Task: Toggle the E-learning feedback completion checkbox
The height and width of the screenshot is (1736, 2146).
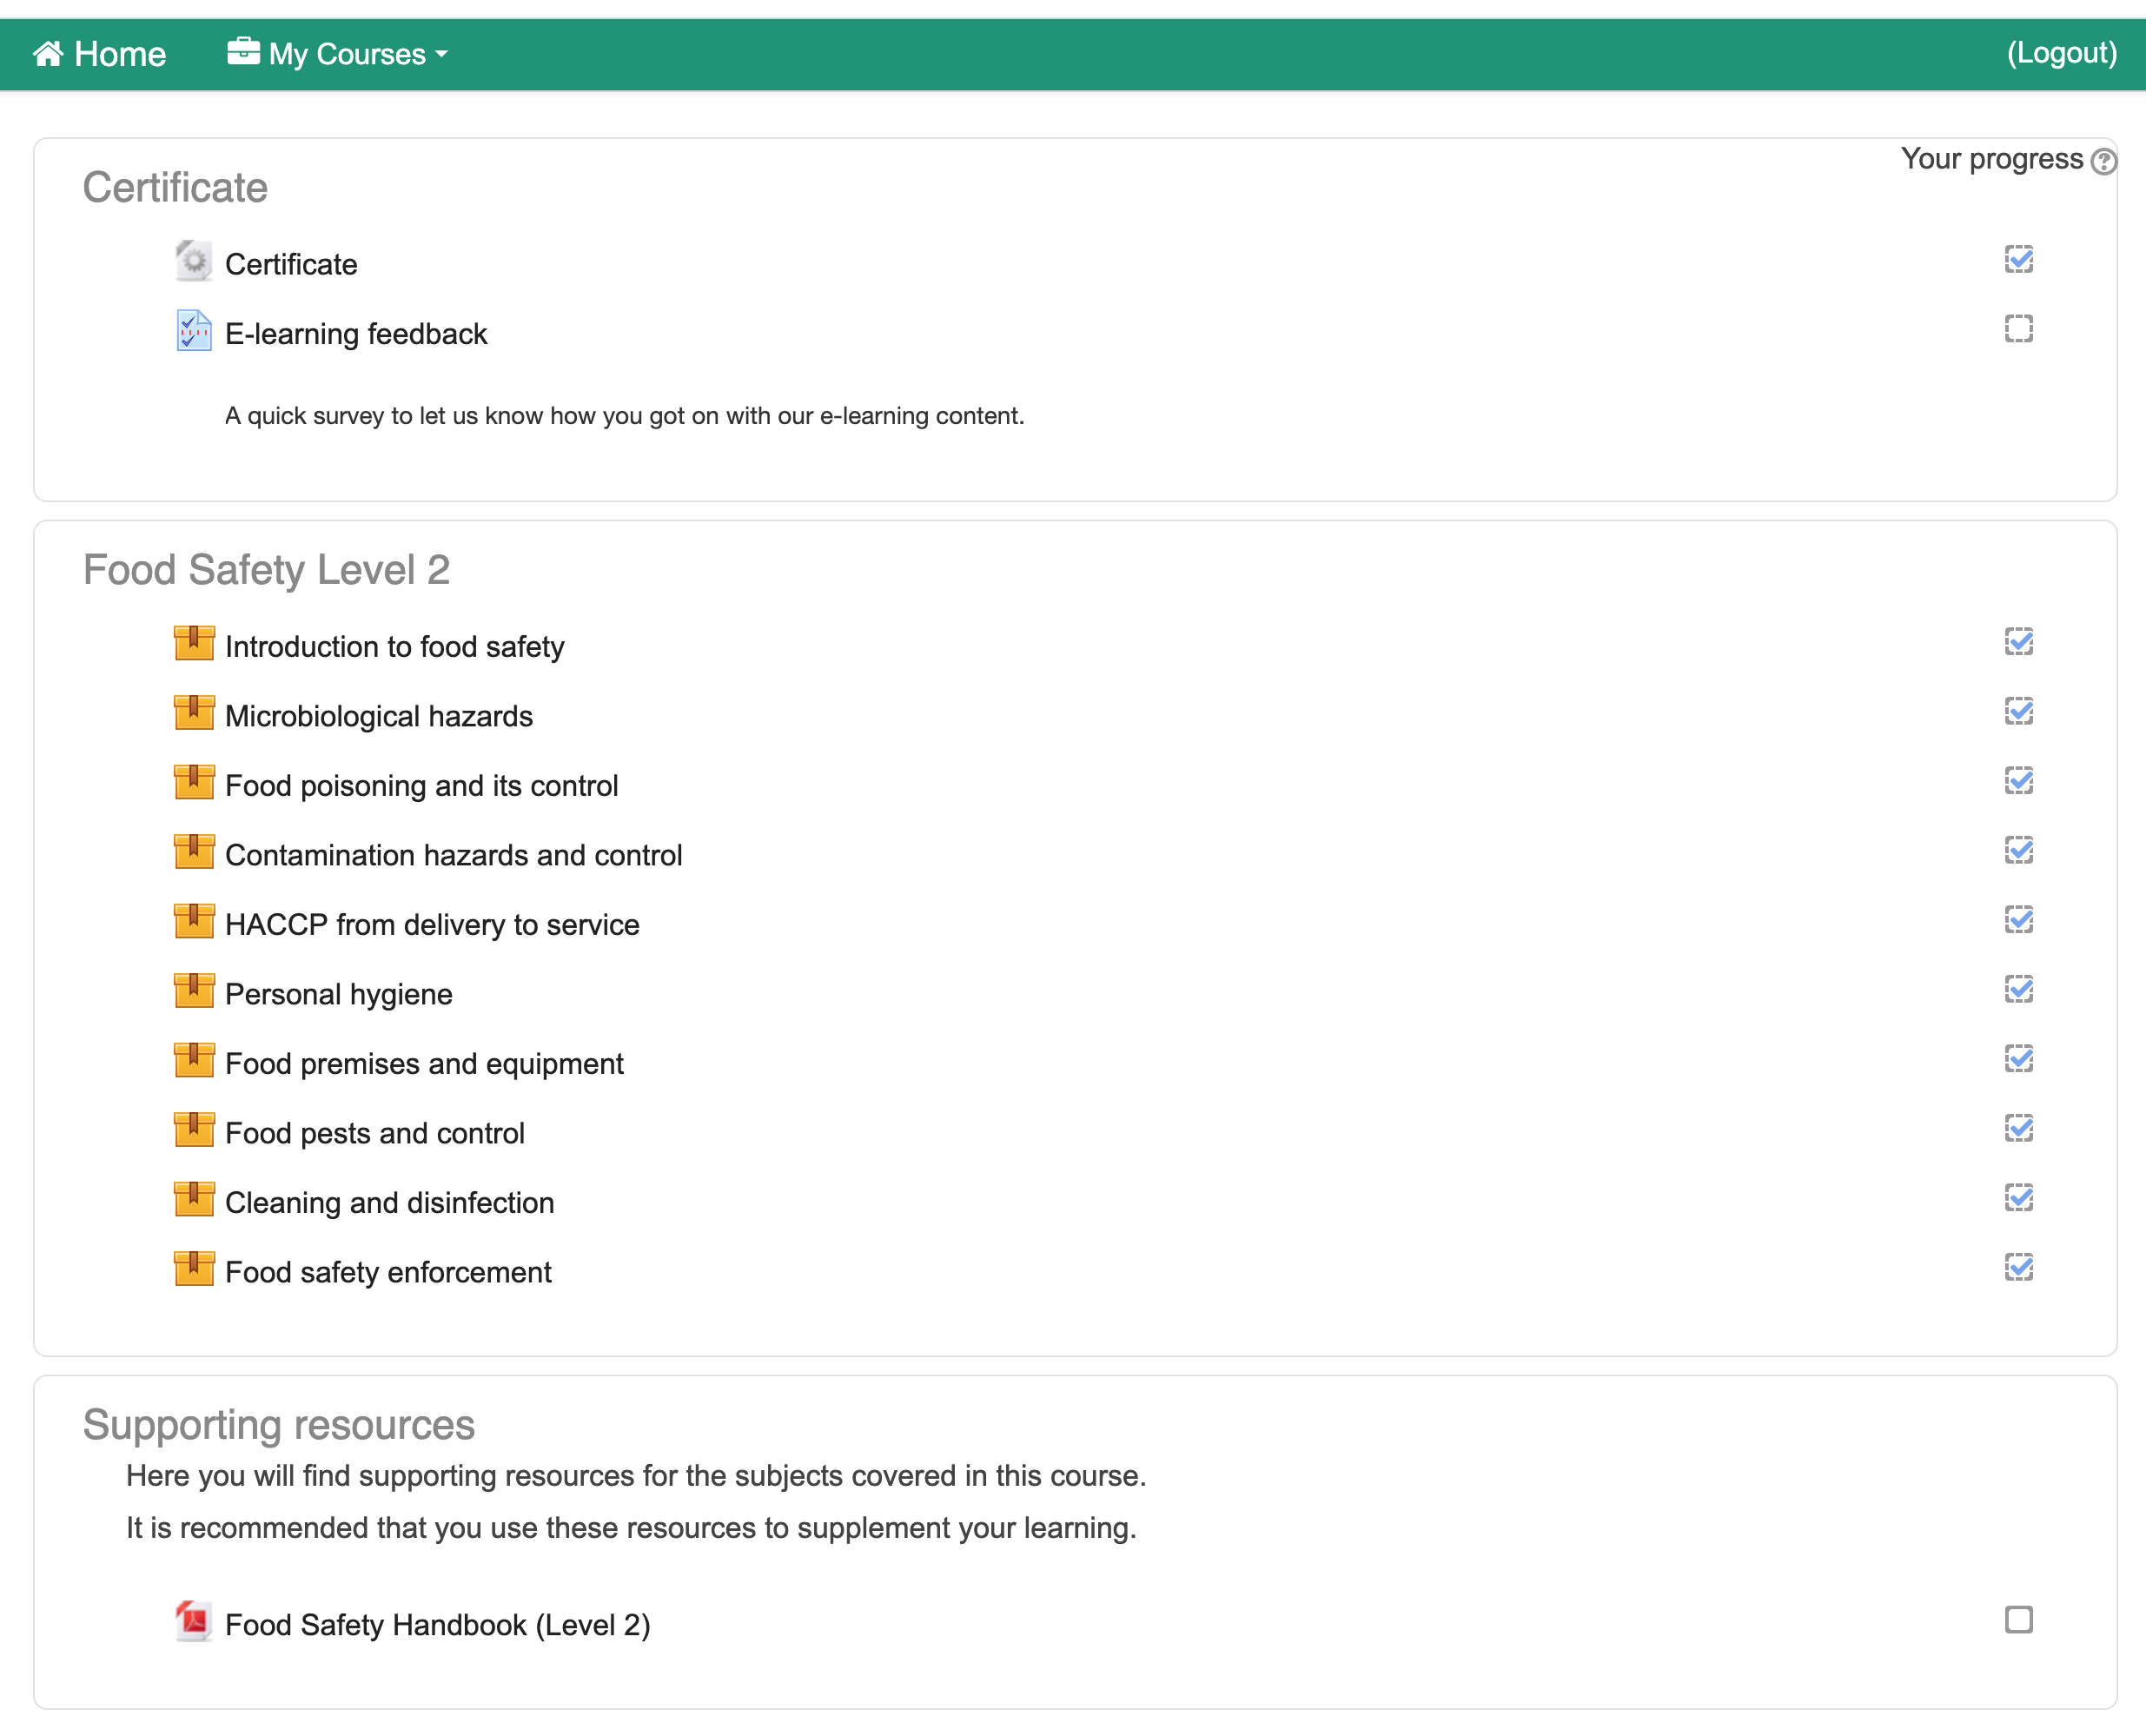Action: (x=2018, y=329)
